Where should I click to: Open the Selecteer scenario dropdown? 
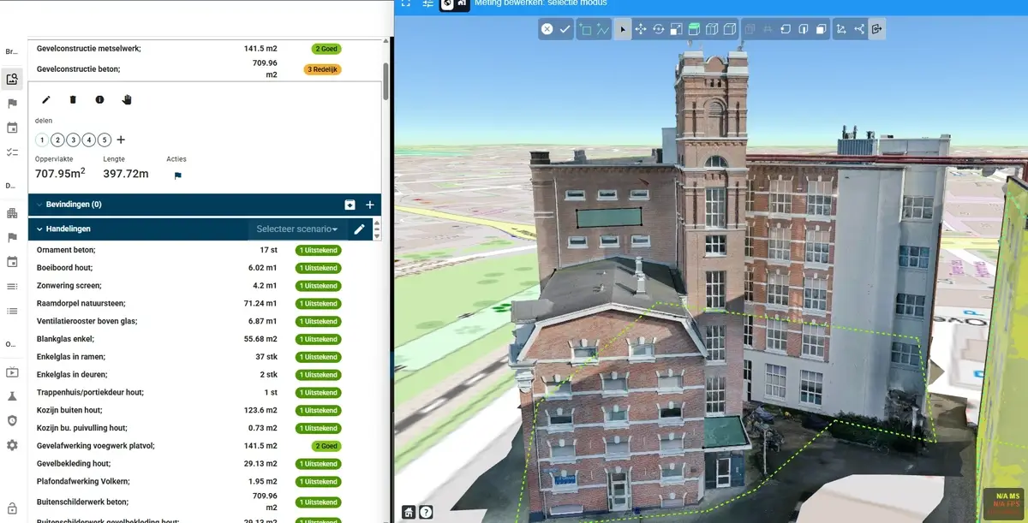coord(296,229)
